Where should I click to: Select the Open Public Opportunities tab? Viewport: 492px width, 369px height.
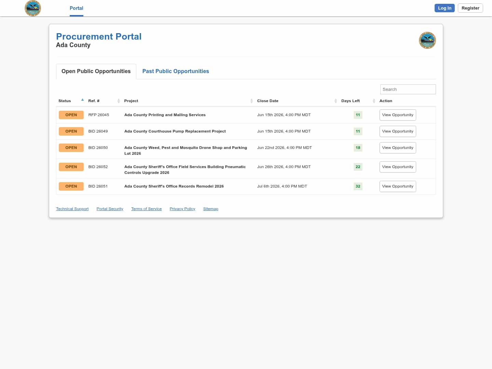96,71
